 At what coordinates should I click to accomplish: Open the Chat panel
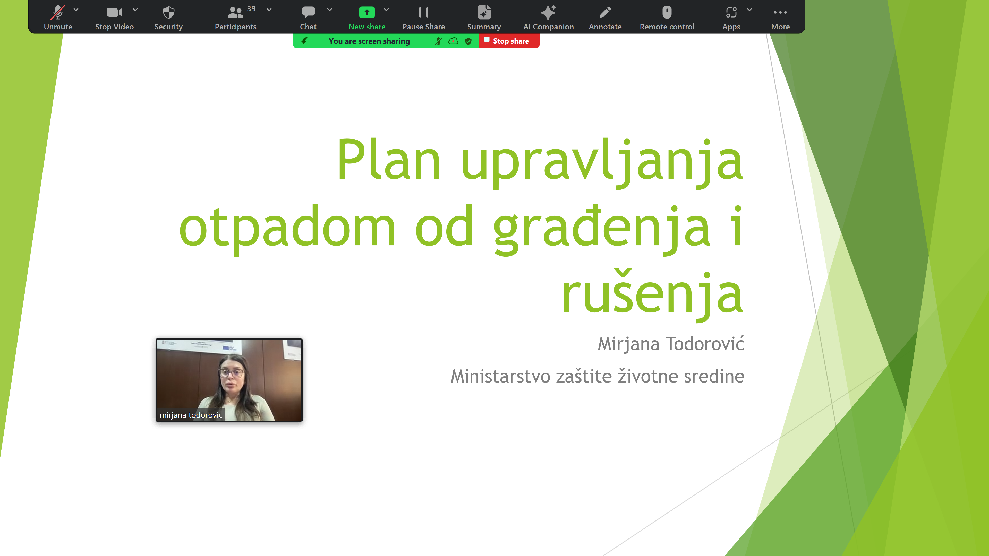point(308,17)
